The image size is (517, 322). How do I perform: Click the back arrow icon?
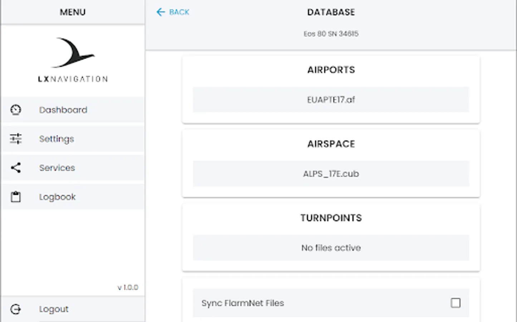161,12
